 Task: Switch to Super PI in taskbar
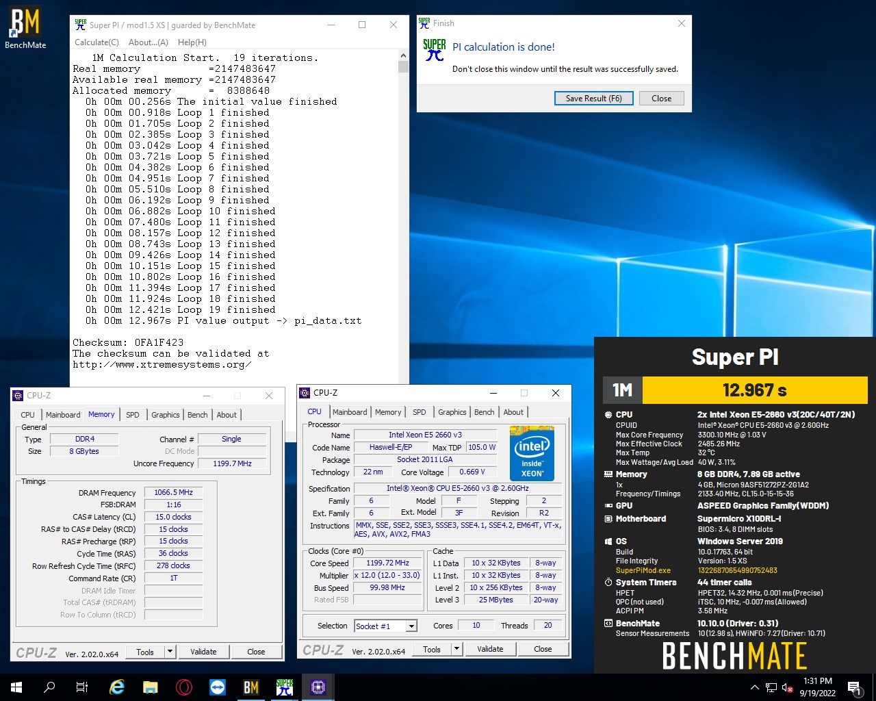285,687
